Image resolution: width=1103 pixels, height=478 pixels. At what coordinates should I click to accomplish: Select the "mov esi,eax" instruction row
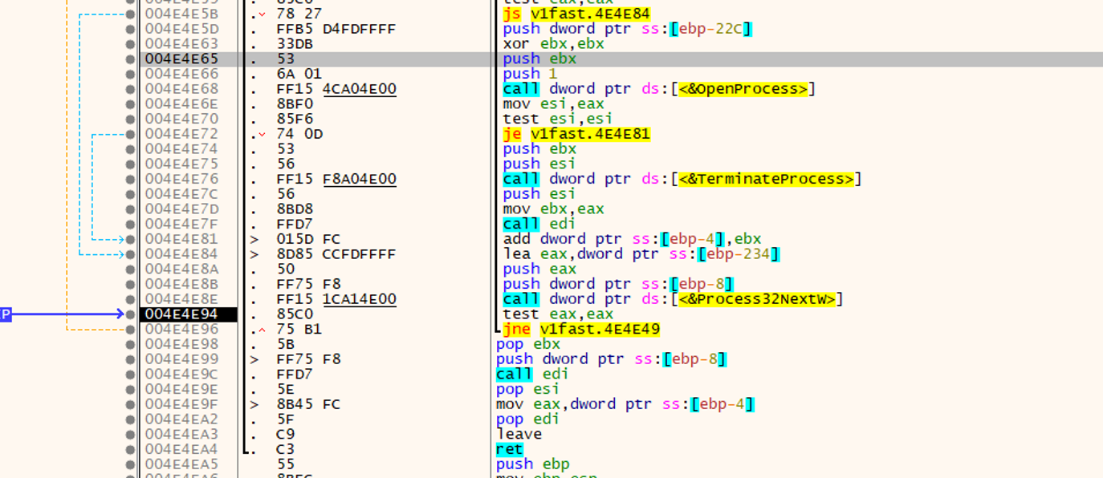click(x=554, y=103)
